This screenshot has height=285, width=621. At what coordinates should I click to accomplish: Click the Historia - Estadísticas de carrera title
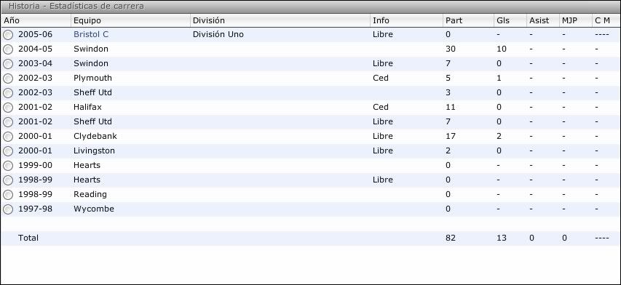click(x=76, y=7)
